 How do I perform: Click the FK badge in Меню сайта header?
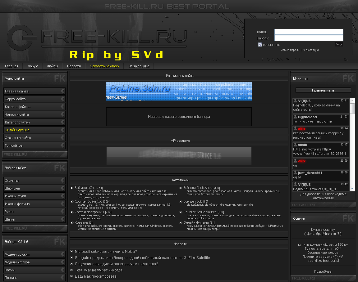(60, 78)
